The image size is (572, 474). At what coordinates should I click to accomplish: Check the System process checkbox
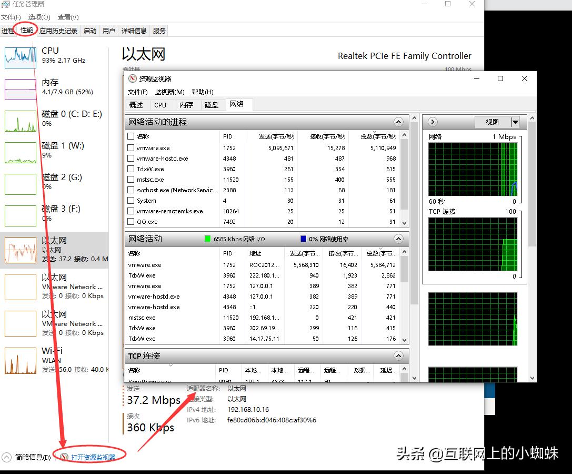coord(131,201)
